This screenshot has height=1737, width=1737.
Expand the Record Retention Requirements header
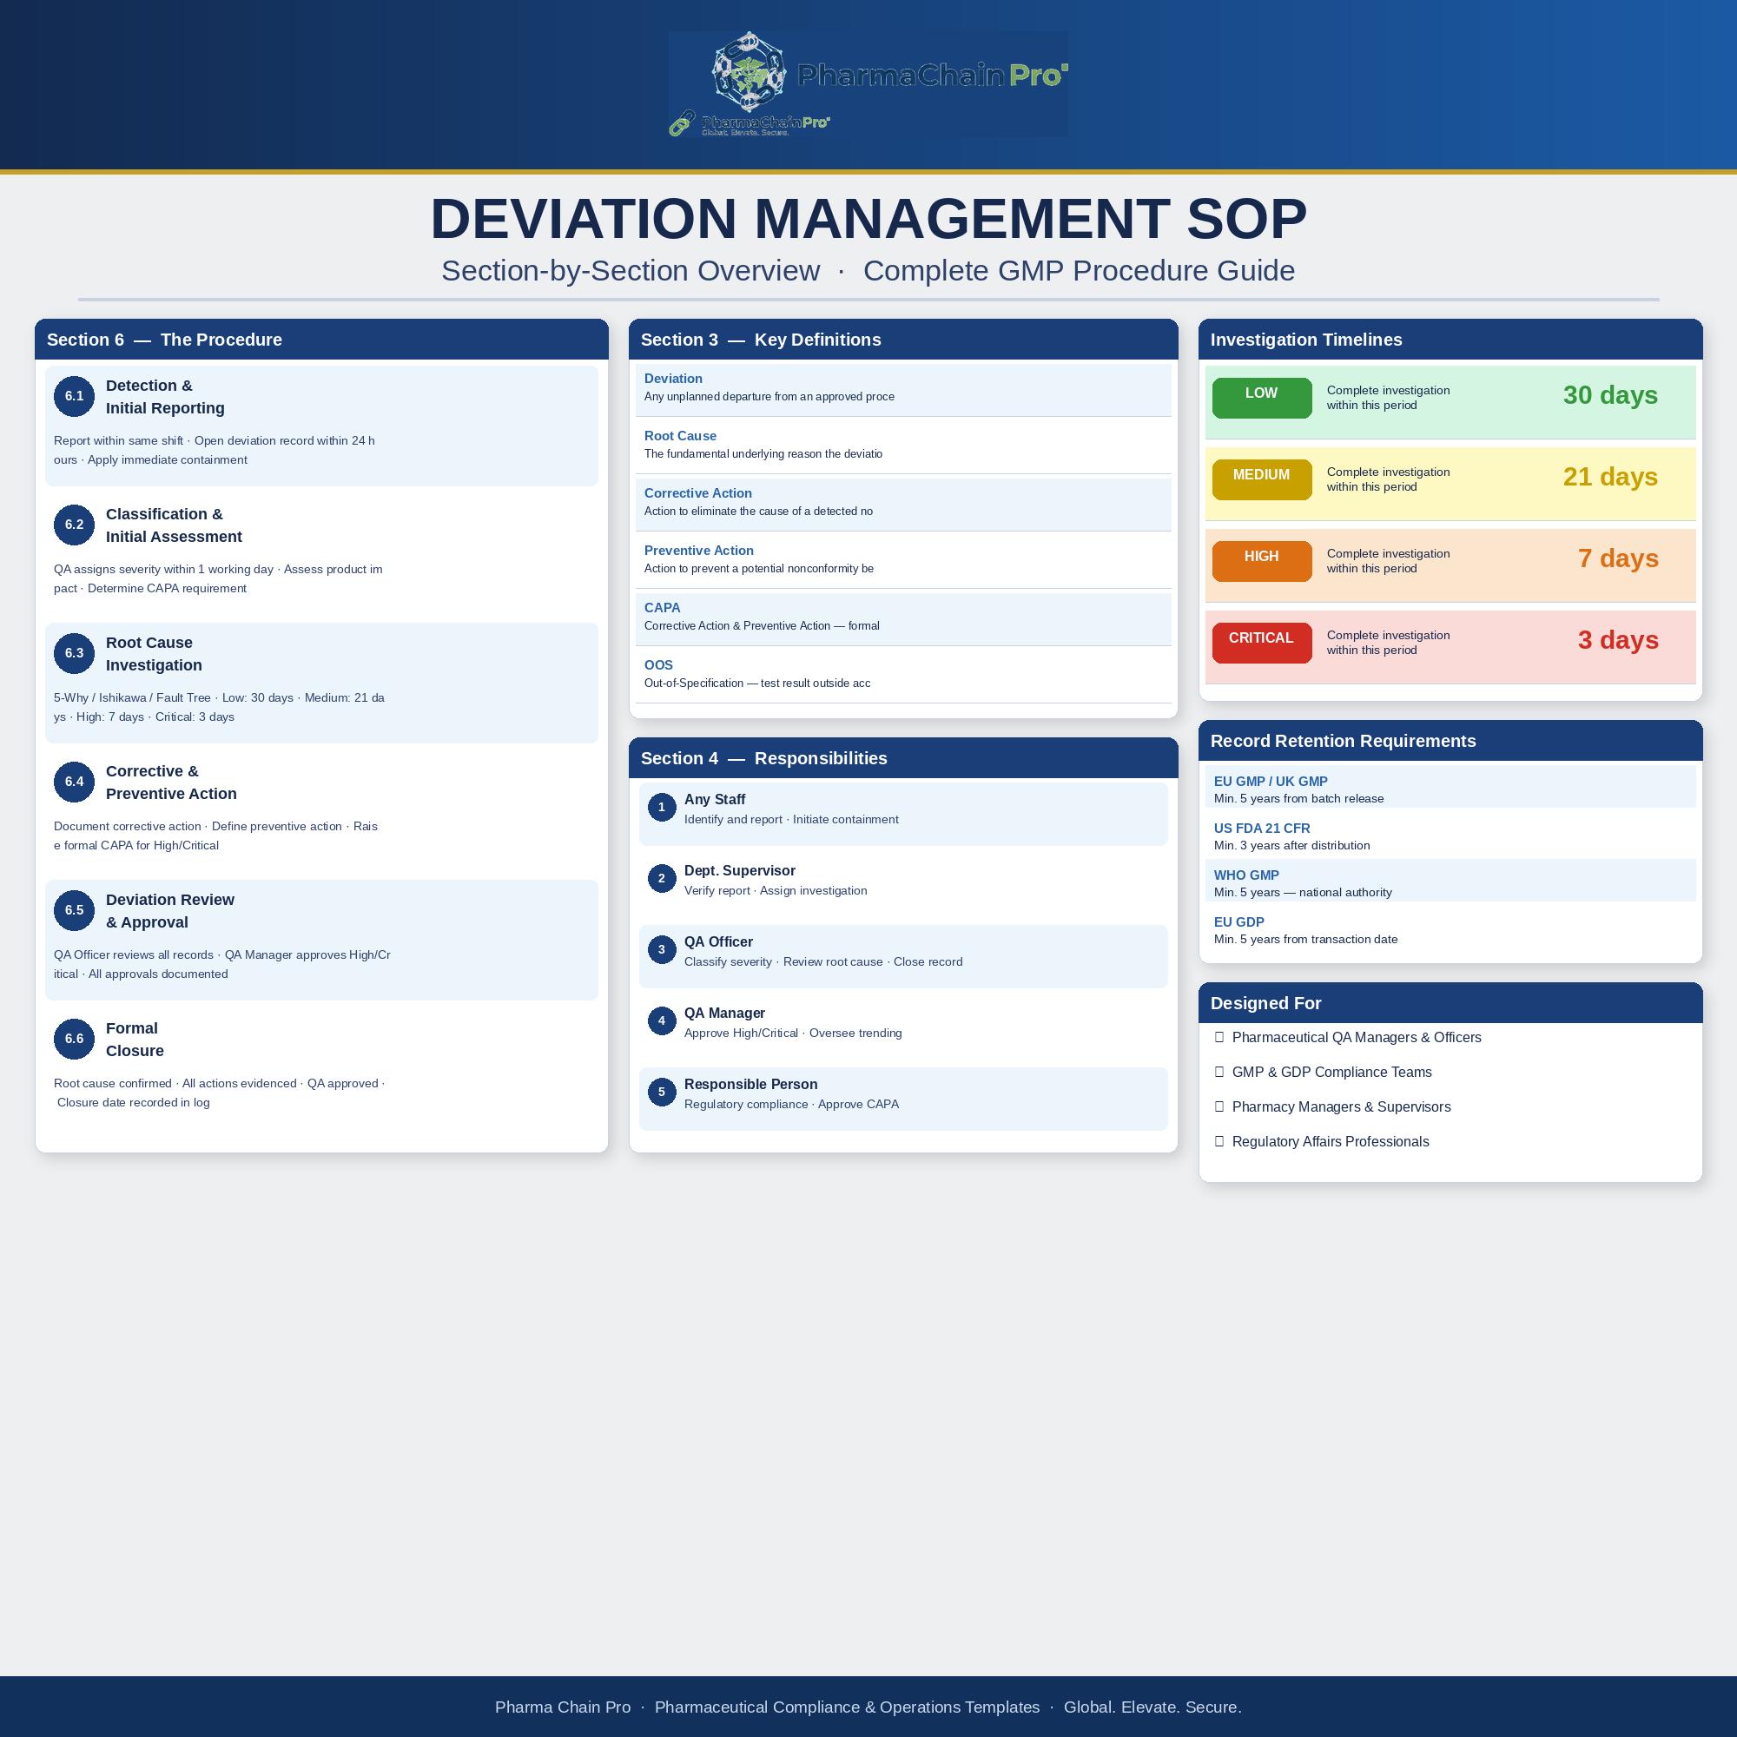click(x=1450, y=741)
